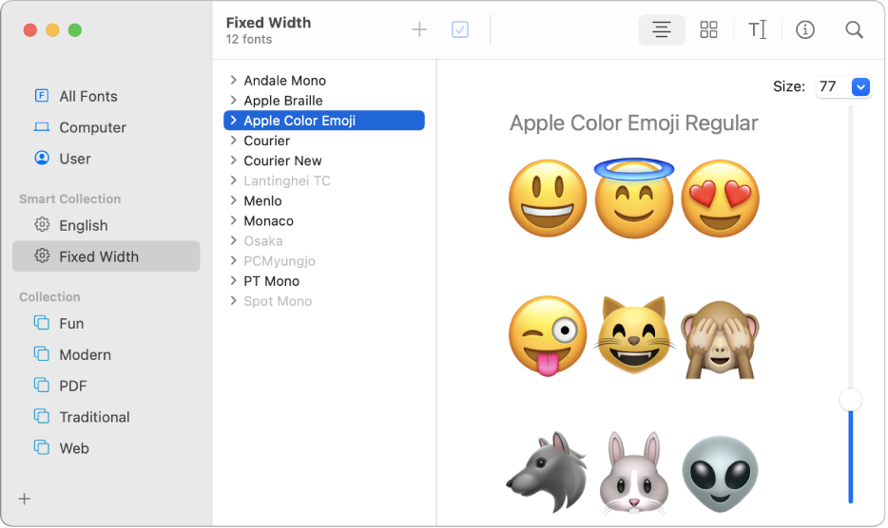Switch to Grid view icon
This screenshot has width=888, height=528.
click(708, 29)
